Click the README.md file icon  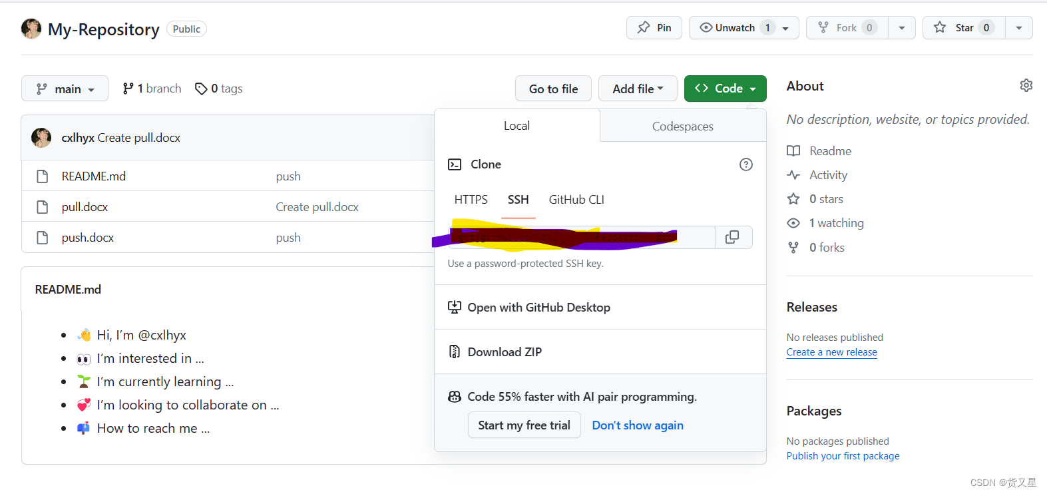(x=43, y=176)
